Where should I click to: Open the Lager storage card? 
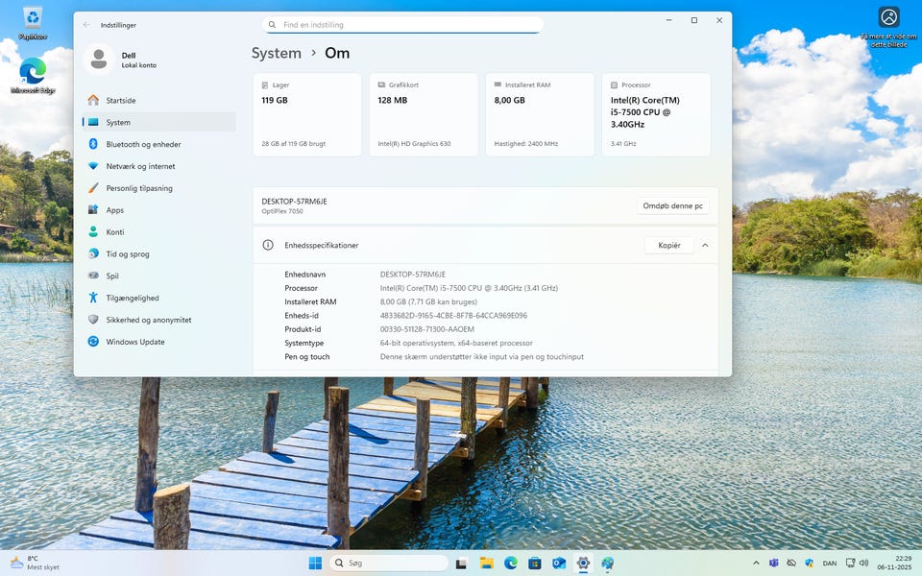tap(306, 114)
